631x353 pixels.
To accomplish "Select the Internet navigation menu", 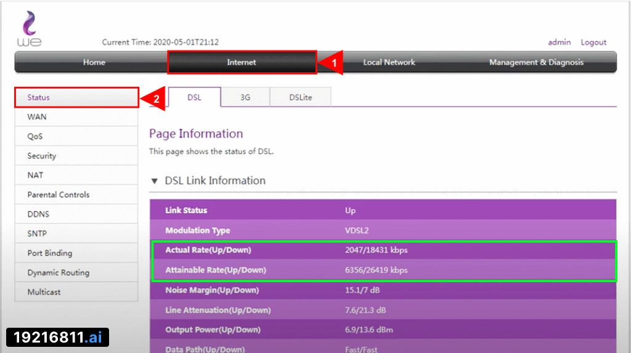I will point(242,62).
